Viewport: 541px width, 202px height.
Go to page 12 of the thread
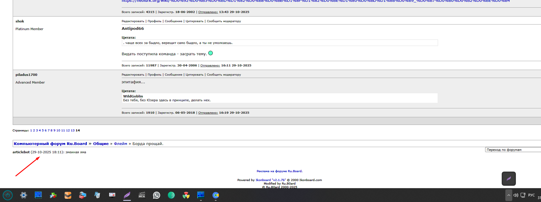click(68, 131)
